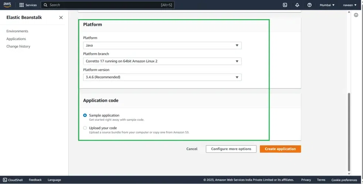Click the CloudShell icon in footer
The image size is (363, 184).
[5, 180]
